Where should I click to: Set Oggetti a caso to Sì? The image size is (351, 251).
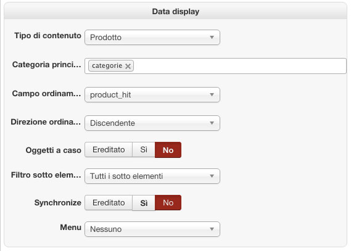[x=144, y=150]
